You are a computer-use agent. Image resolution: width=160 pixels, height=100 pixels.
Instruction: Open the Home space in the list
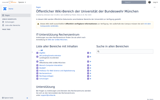click(x=42, y=61)
